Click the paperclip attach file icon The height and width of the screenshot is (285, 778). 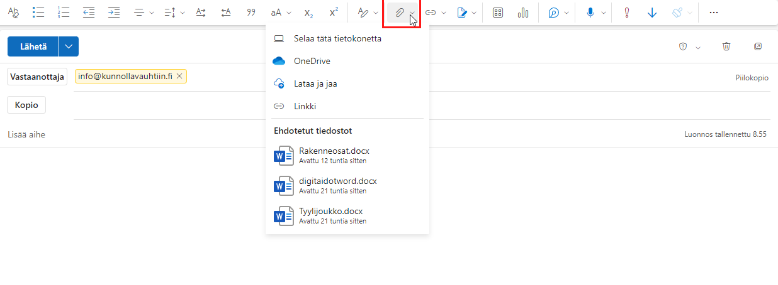tap(399, 13)
